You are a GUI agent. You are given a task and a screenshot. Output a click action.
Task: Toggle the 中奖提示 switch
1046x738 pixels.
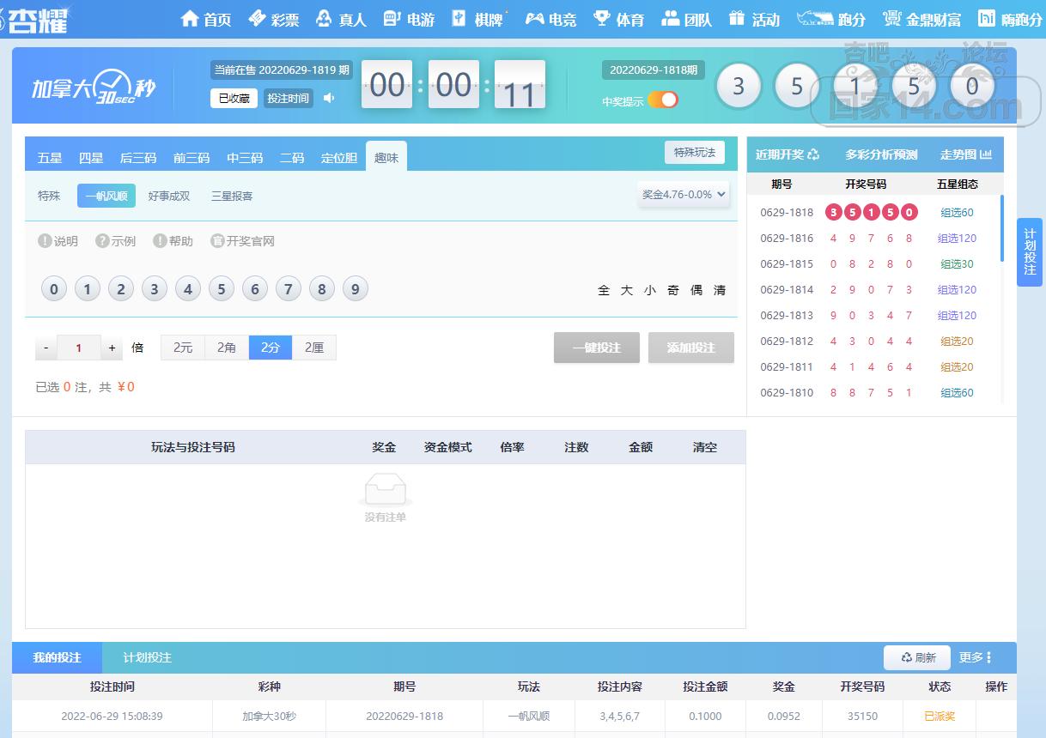pos(663,100)
